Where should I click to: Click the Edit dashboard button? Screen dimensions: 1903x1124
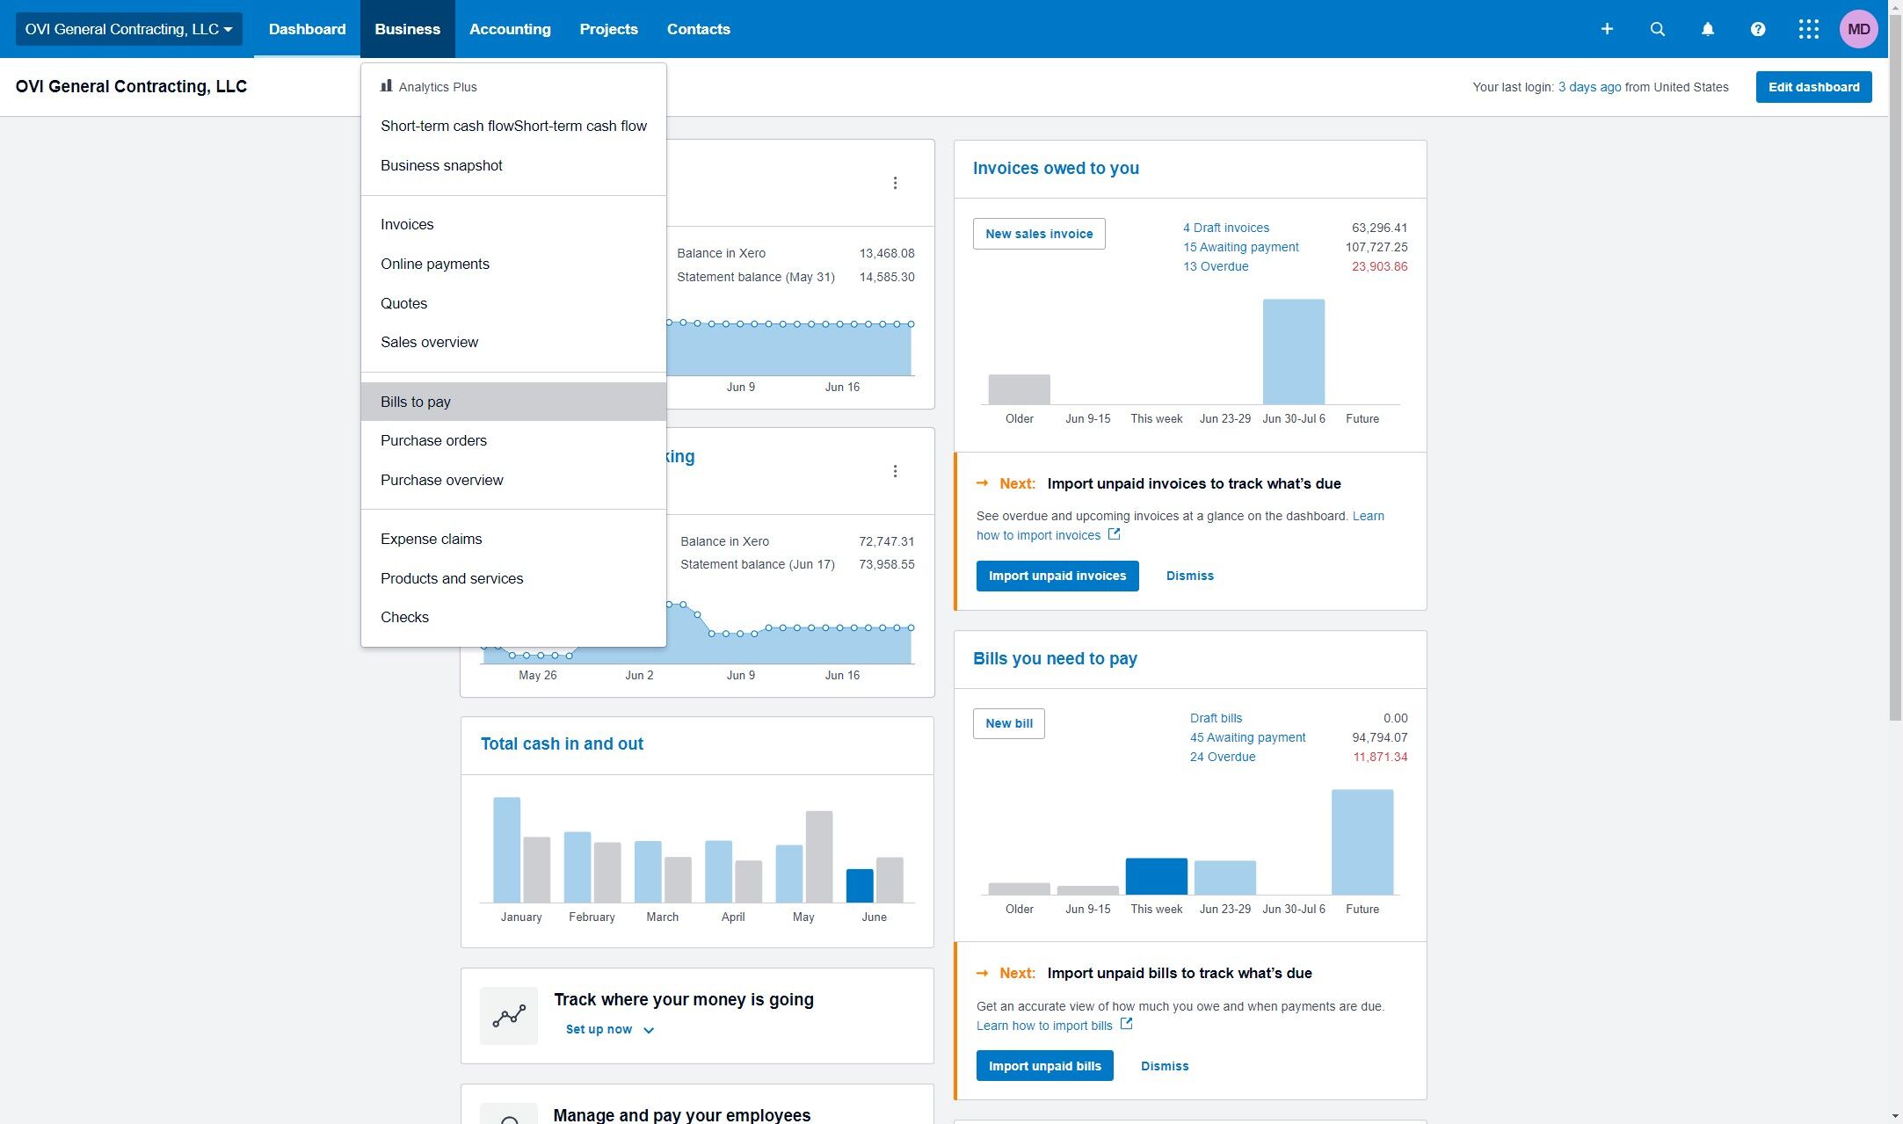(x=1813, y=87)
